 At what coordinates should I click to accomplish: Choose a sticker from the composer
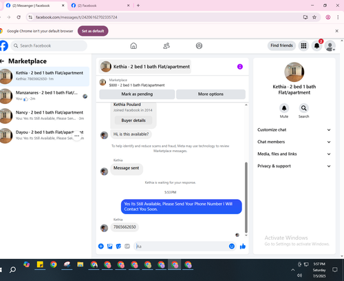click(118, 247)
